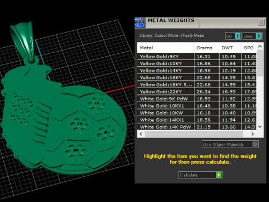
Task: Click the horizontal scroll left arrow
Action: (141, 134)
